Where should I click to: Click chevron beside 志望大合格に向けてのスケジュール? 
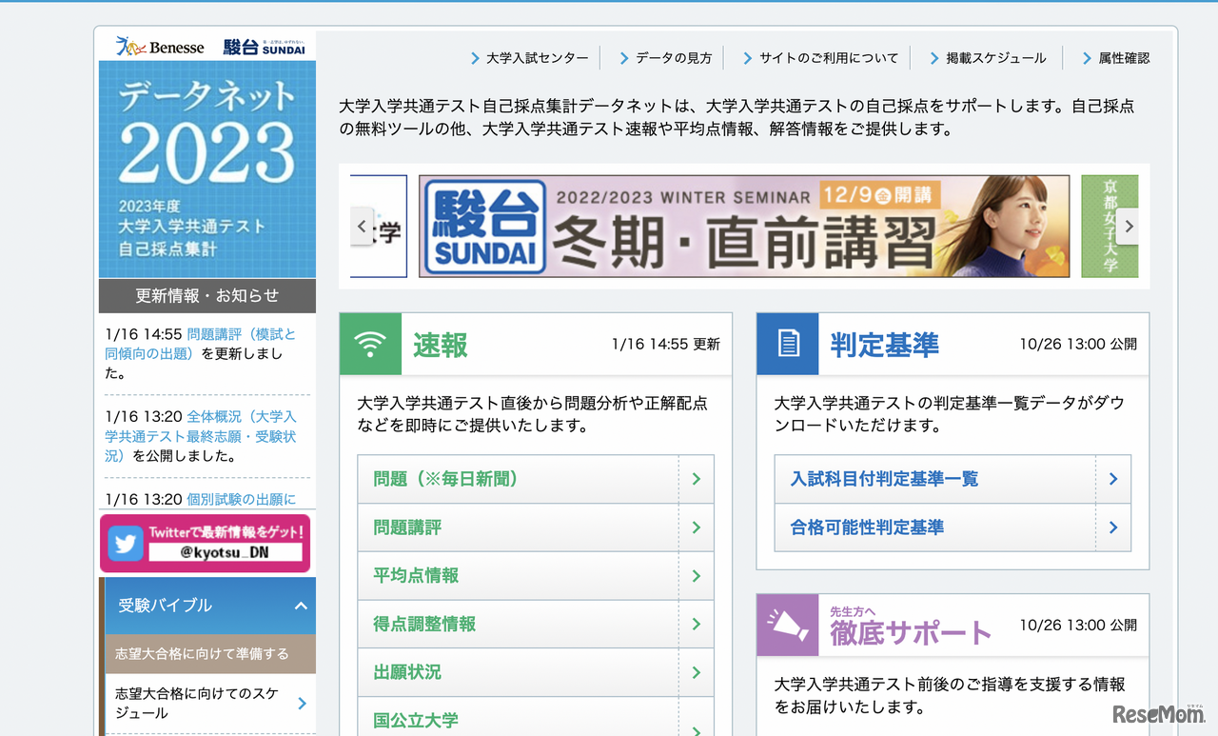point(302,704)
